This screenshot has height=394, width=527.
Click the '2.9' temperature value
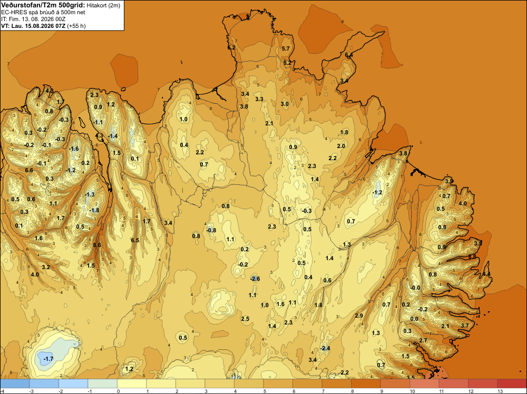pyautogui.click(x=359, y=316)
